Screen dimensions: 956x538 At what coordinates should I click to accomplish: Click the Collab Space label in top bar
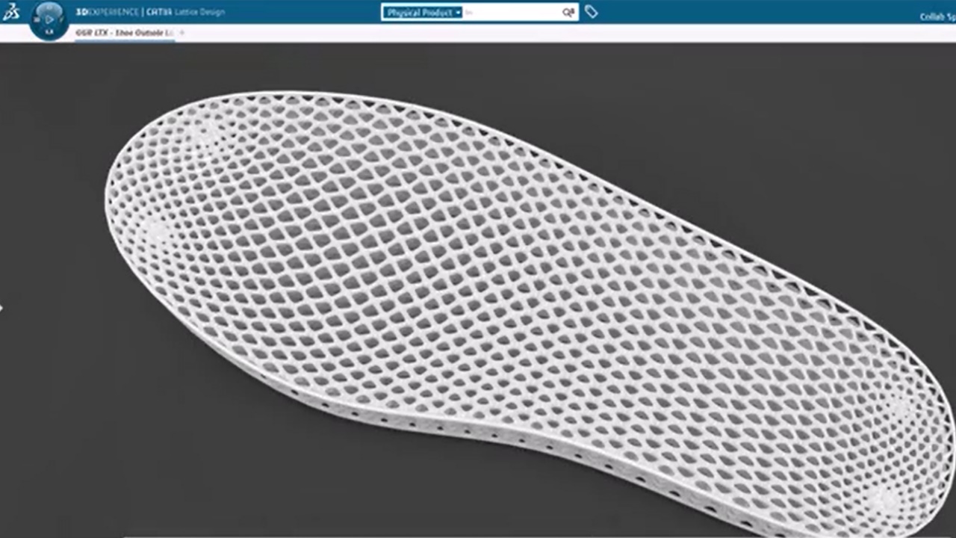937,16
